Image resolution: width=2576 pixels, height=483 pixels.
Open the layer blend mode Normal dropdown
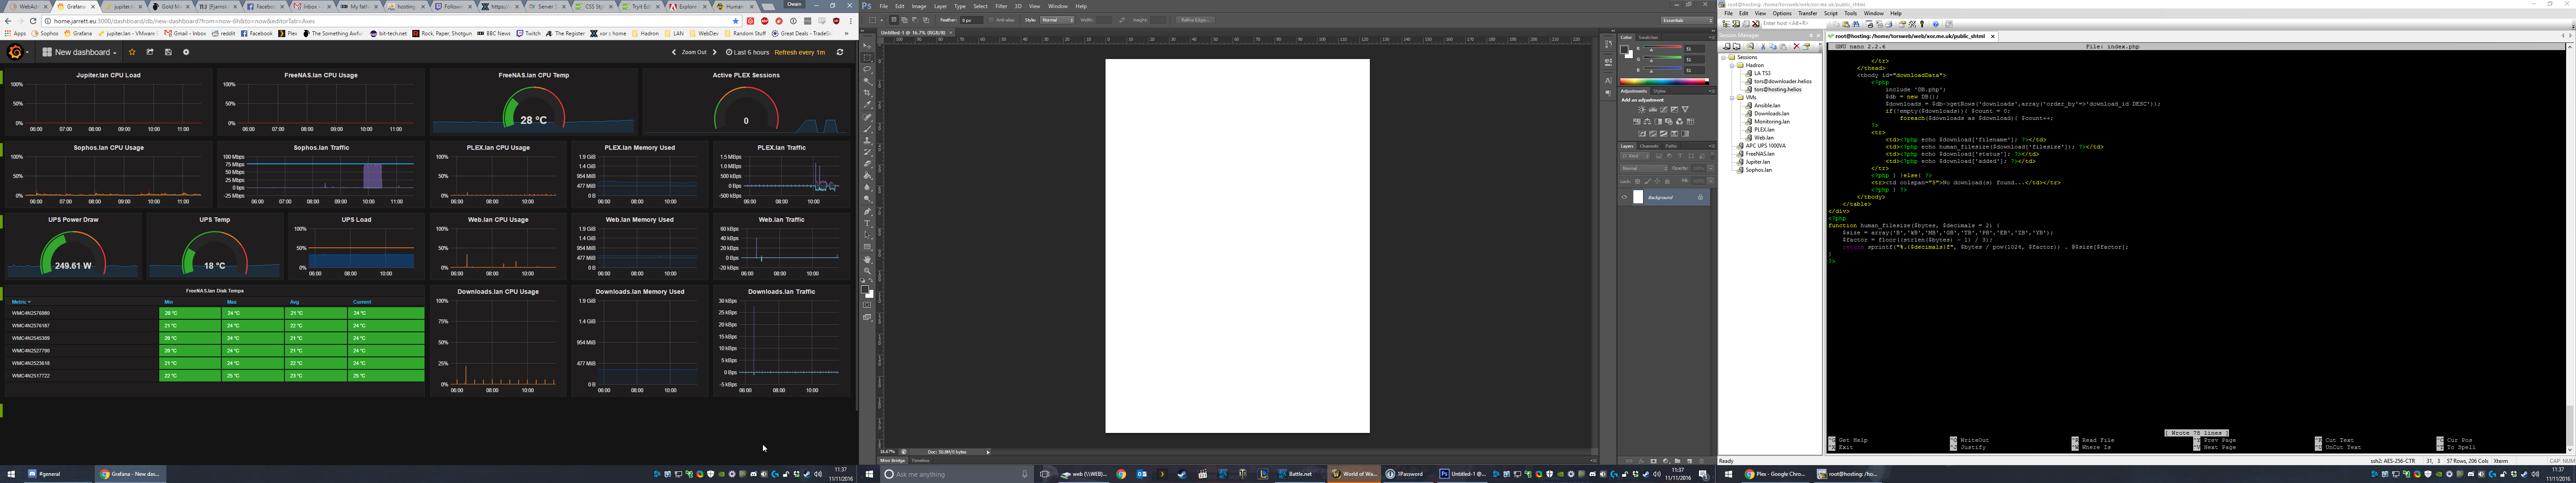coord(1645,168)
